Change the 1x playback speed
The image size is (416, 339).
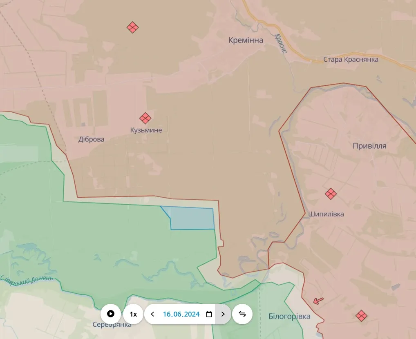click(133, 314)
